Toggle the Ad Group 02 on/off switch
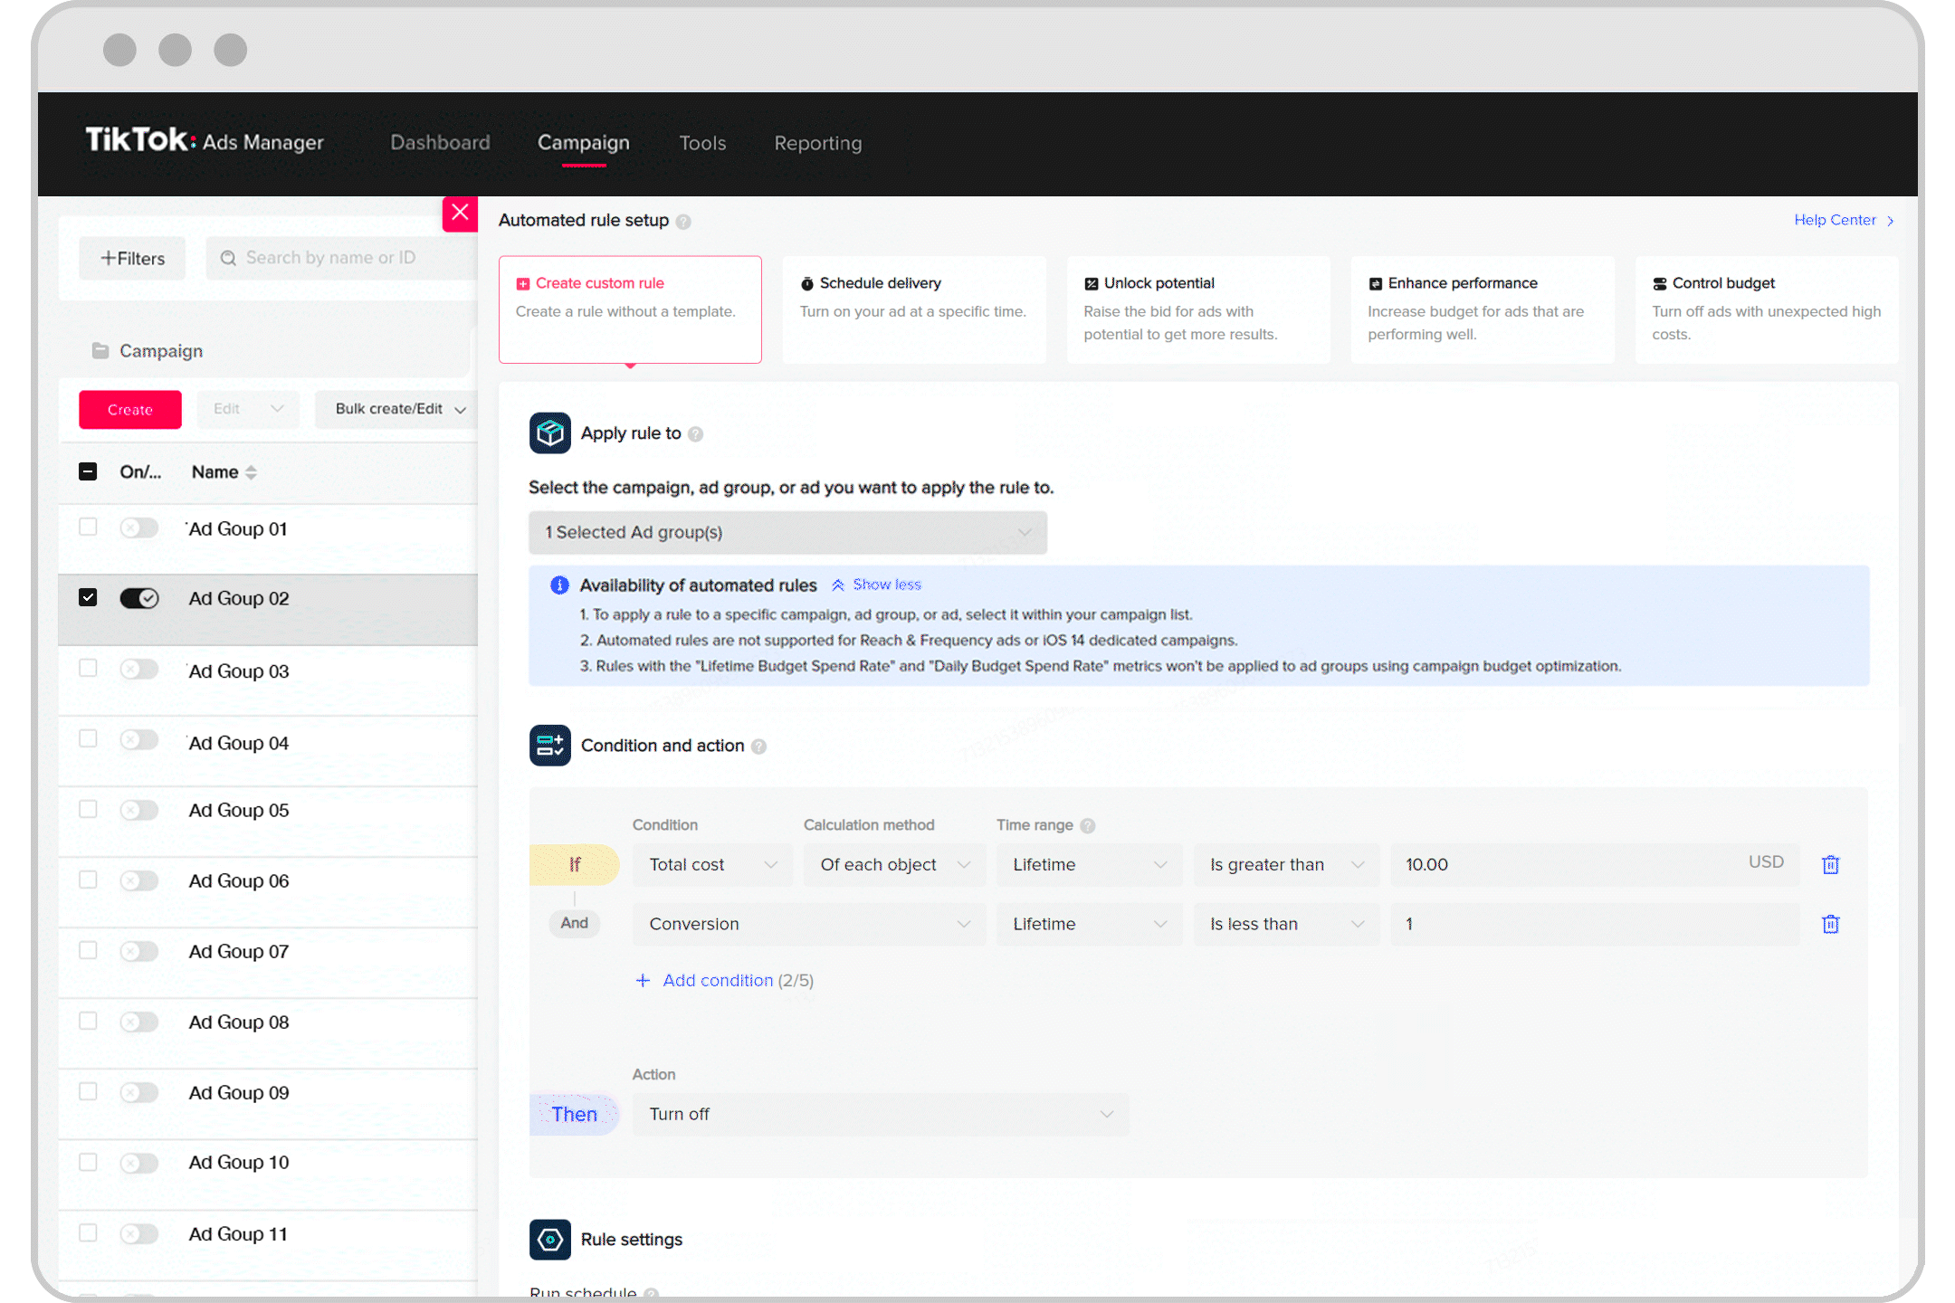 click(138, 598)
